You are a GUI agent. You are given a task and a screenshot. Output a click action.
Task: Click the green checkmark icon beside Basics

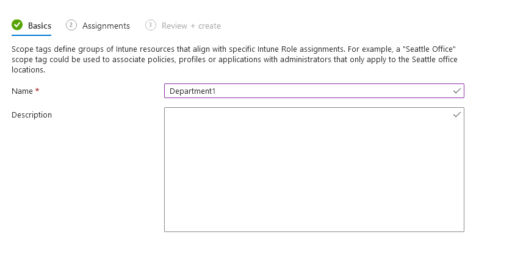tap(17, 25)
